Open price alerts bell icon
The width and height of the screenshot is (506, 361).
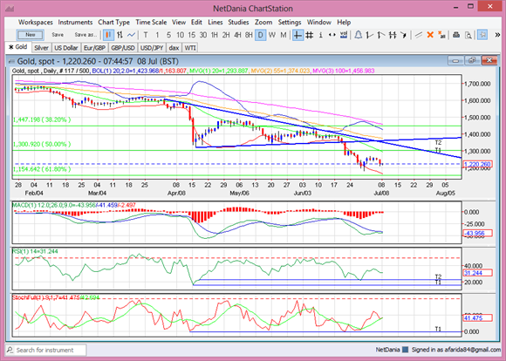pyautogui.click(x=358, y=35)
